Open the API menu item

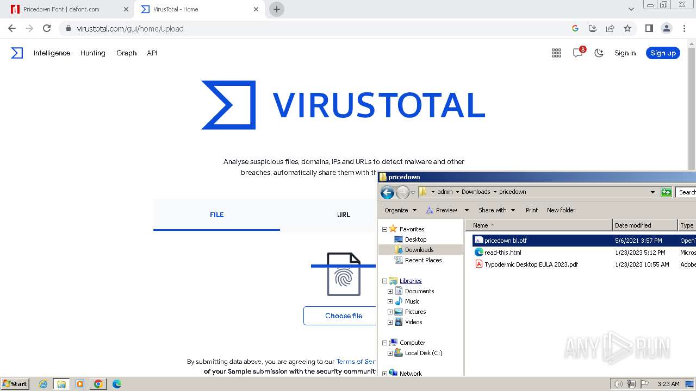coord(152,53)
